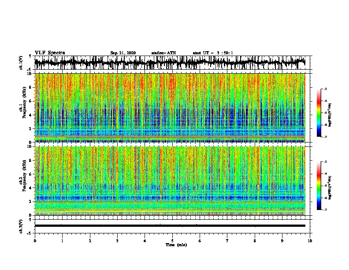This screenshot has width=349, height=270.
Task: Click the time axis tick label "7"
Action: click(x=227, y=241)
